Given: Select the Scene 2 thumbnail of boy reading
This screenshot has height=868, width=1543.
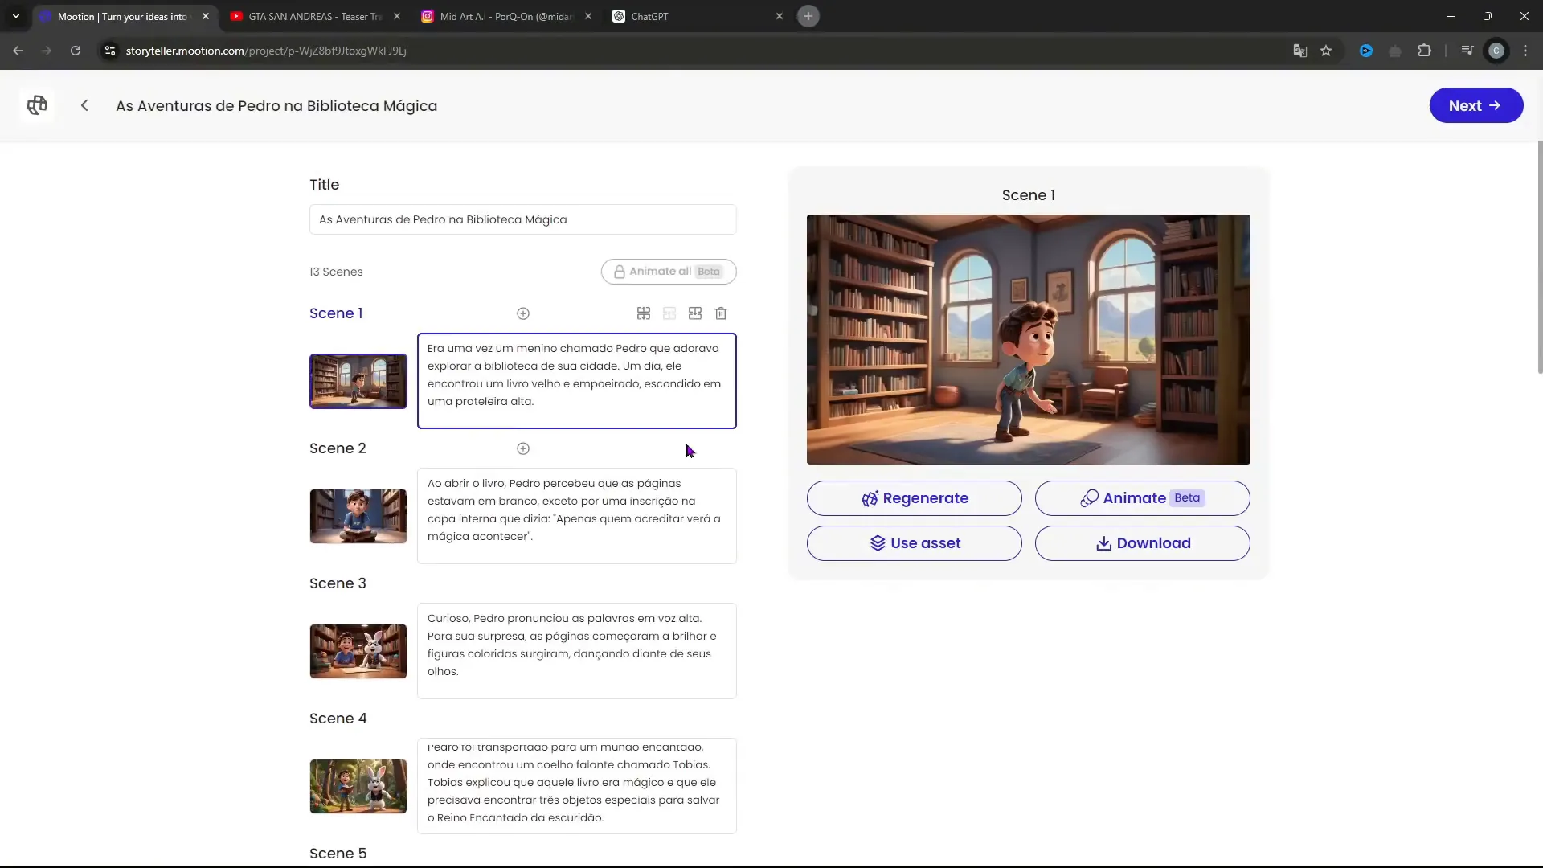Looking at the screenshot, I should click(x=358, y=516).
